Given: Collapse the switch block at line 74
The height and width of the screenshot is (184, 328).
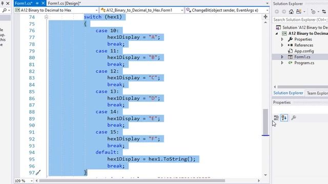Looking at the screenshot, I should click(47, 17).
